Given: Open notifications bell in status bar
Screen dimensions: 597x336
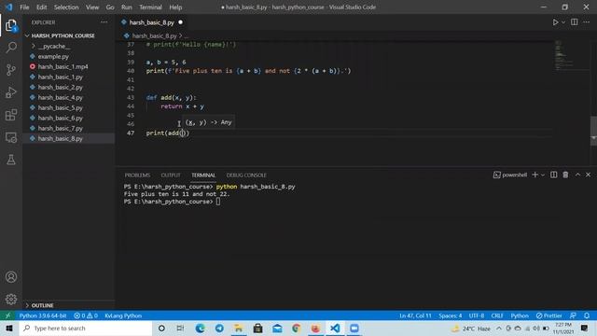Looking at the screenshot, I should (587, 315).
